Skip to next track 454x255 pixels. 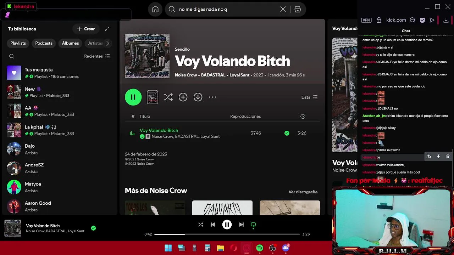[241, 225]
